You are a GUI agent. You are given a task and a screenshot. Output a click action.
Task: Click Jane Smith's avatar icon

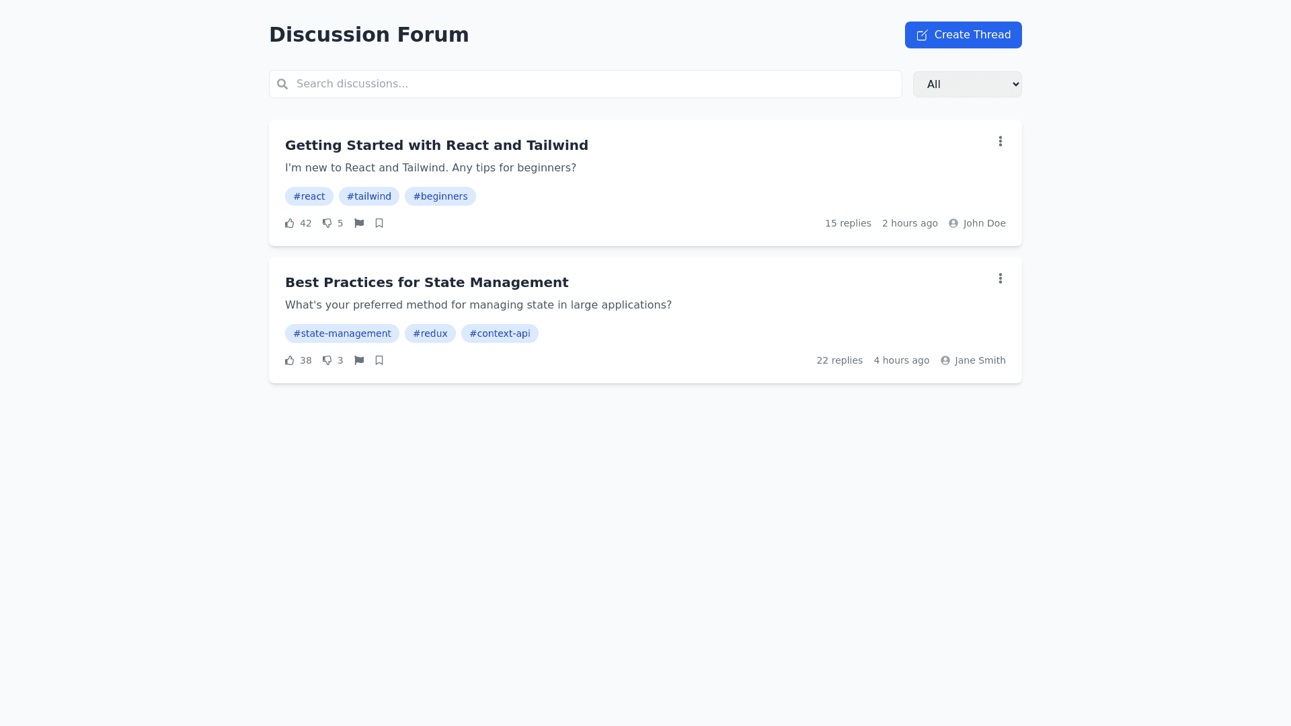coord(945,360)
